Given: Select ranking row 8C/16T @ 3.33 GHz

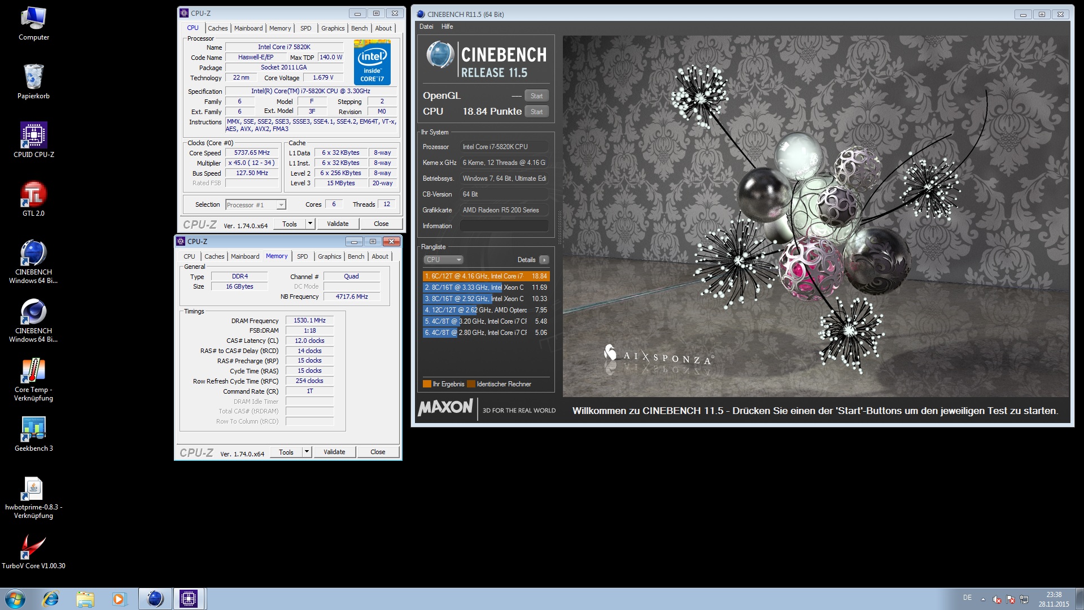Looking at the screenshot, I should (486, 287).
